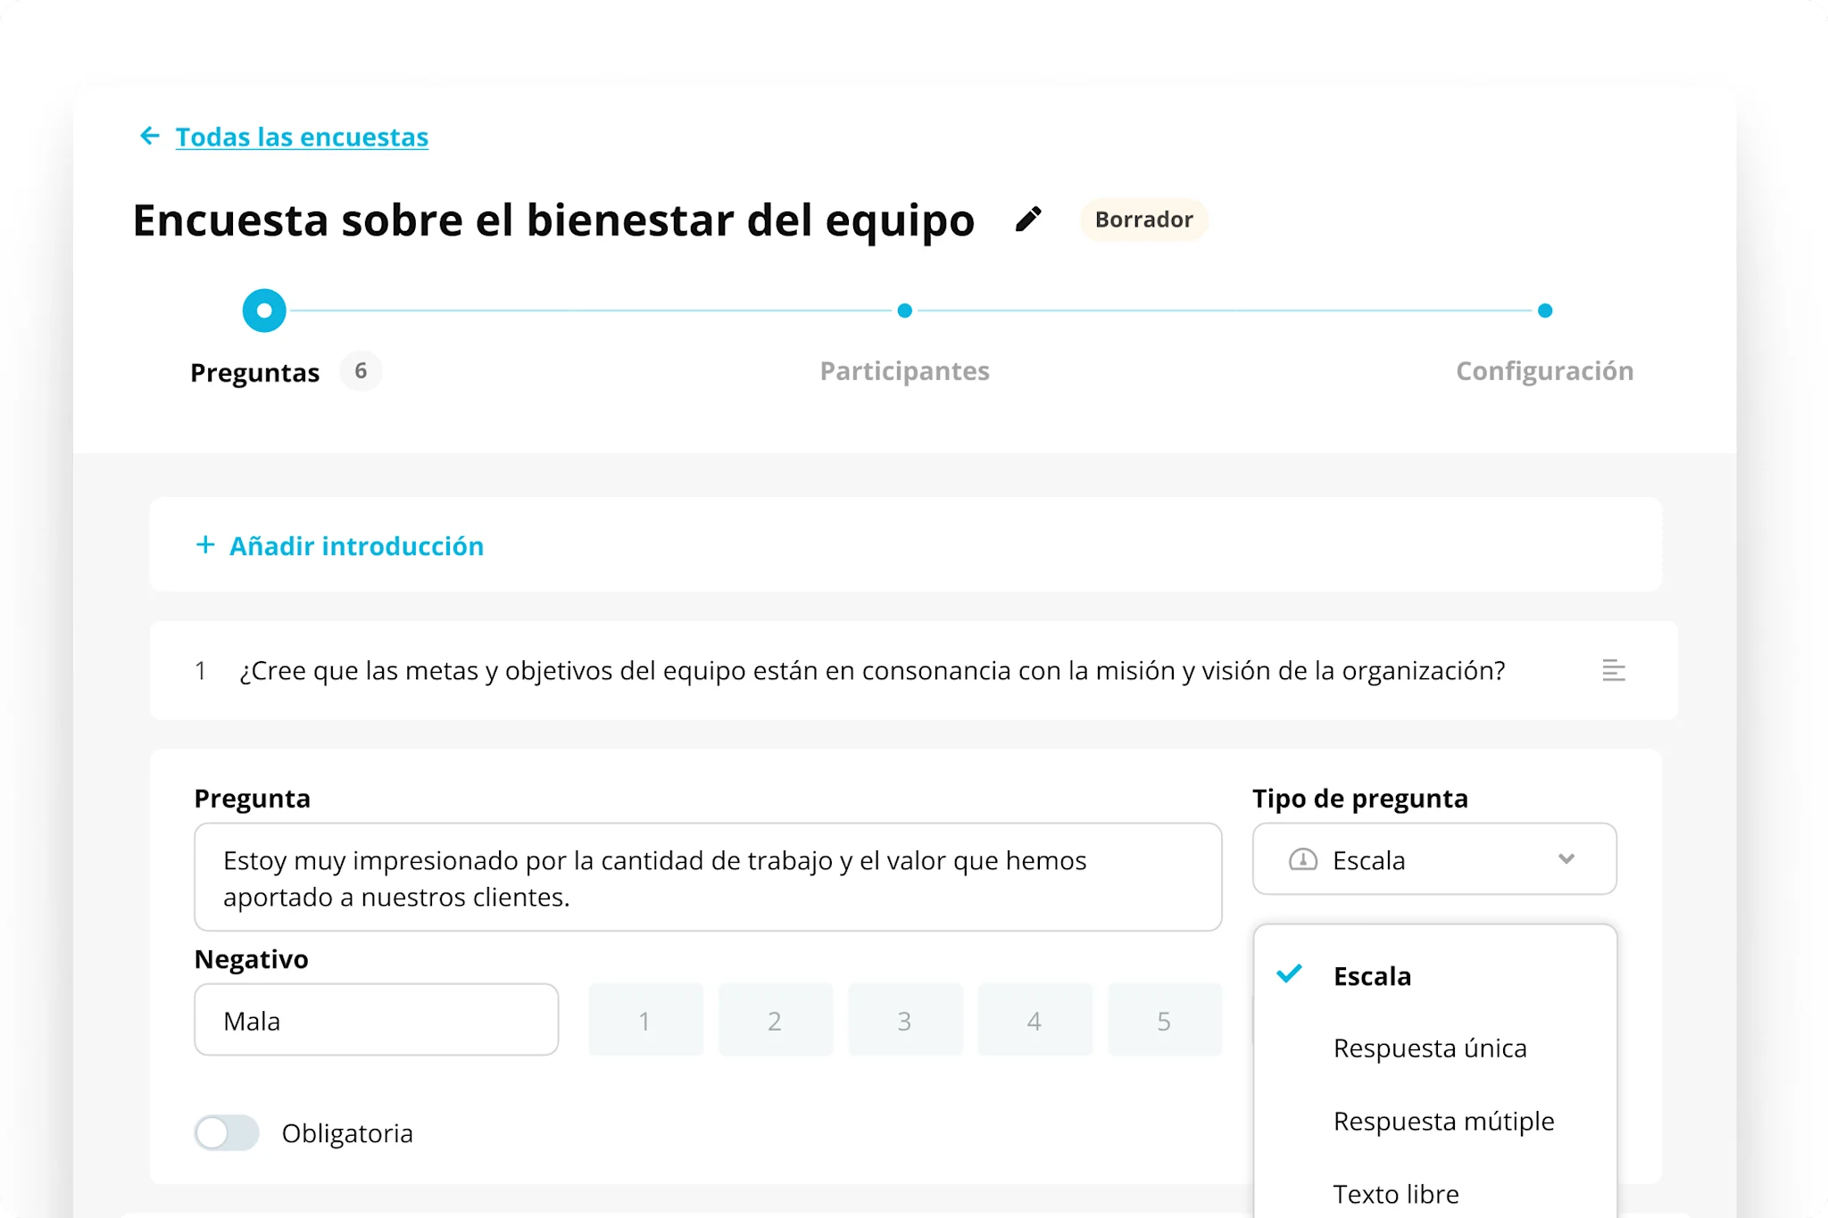Select Respuesta única from the dropdown

pos(1429,1048)
